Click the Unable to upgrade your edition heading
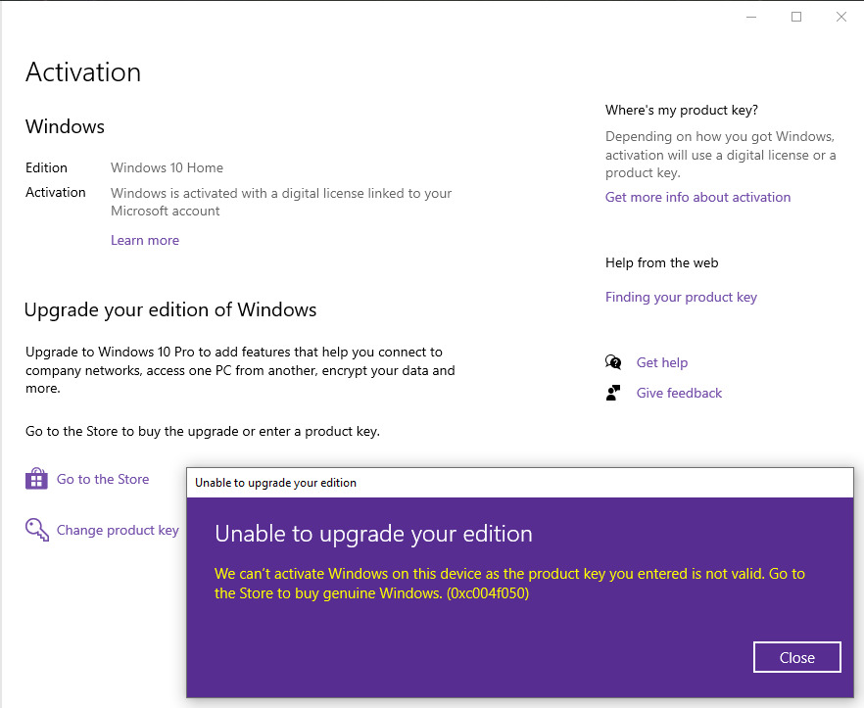The image size is (864, 708). point(373,534)
